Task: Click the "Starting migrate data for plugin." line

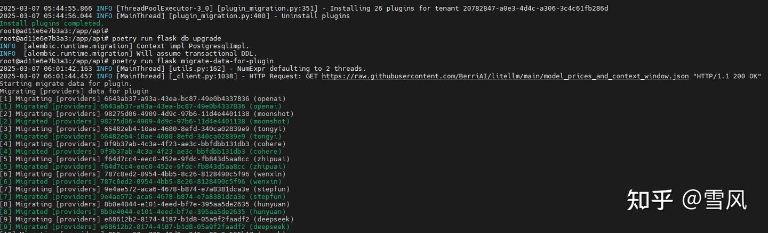Action: pyautogui.click(x=66, y=84)
